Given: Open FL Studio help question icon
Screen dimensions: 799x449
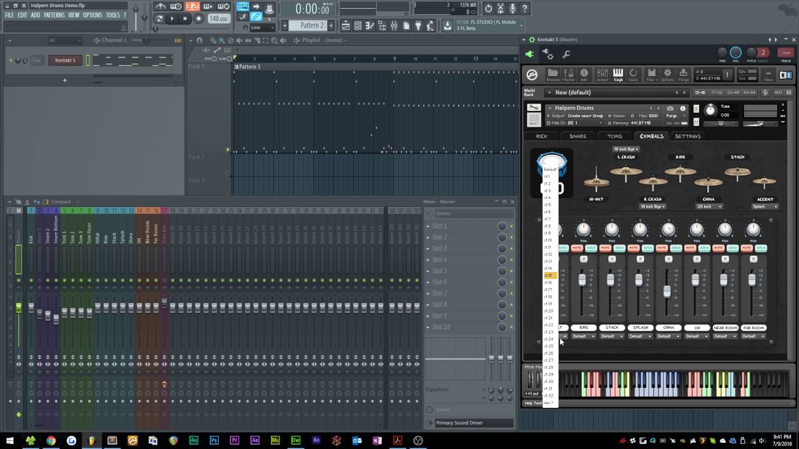Looking at the screenshot, I should (525, 9).
